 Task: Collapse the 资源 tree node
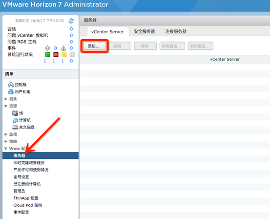(6, 106)
